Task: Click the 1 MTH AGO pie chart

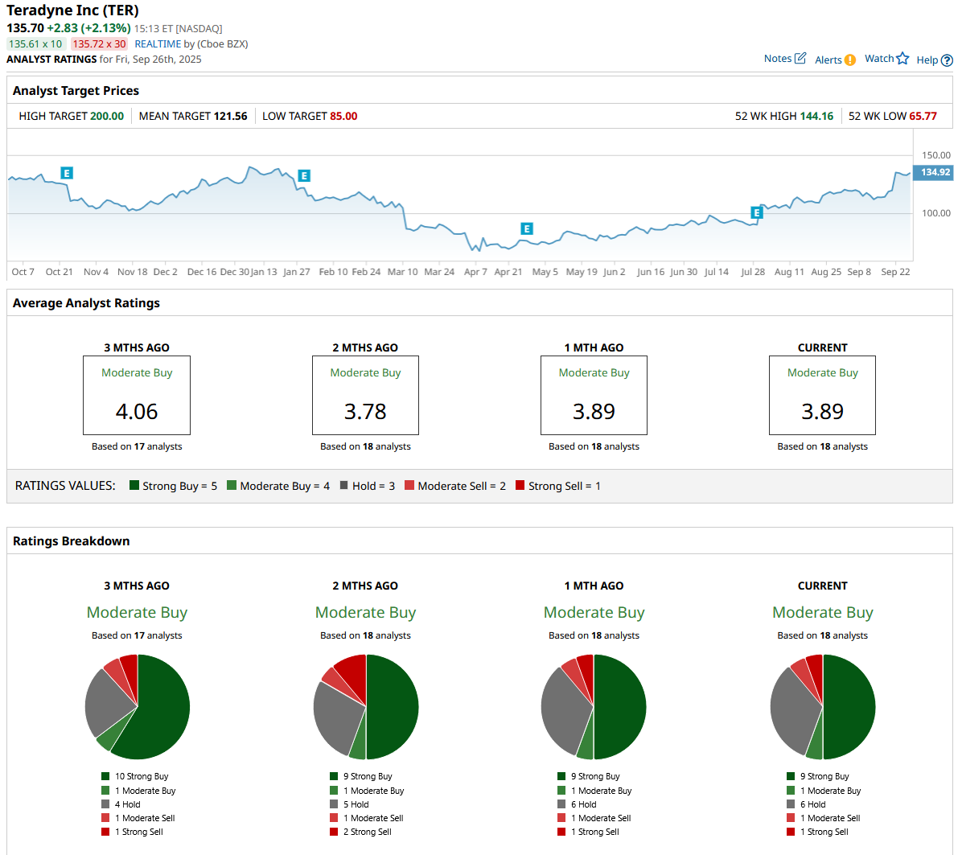Action: tap(594, 706)
